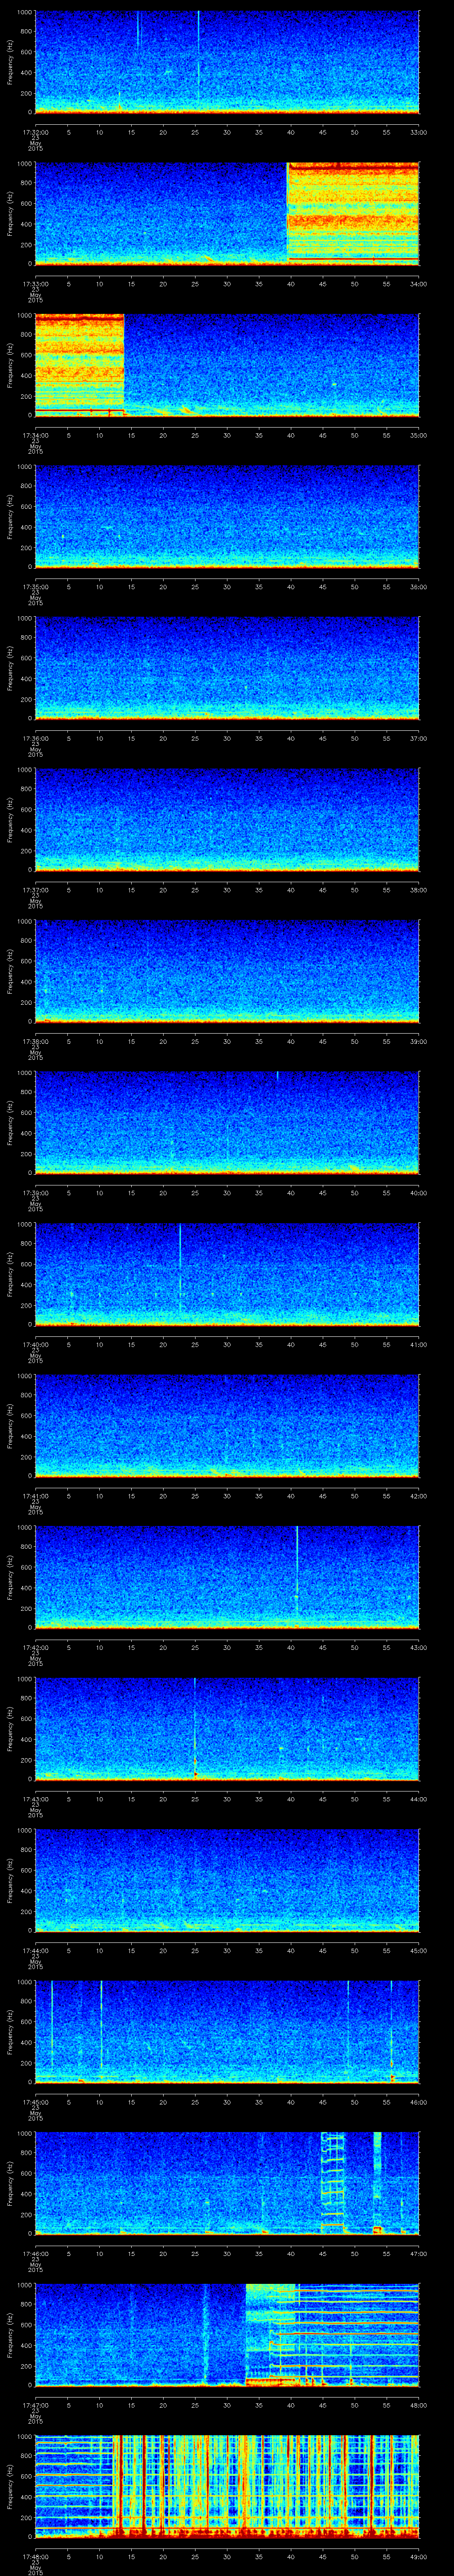Click the '17:35:00' start time label

coord(35,586)
